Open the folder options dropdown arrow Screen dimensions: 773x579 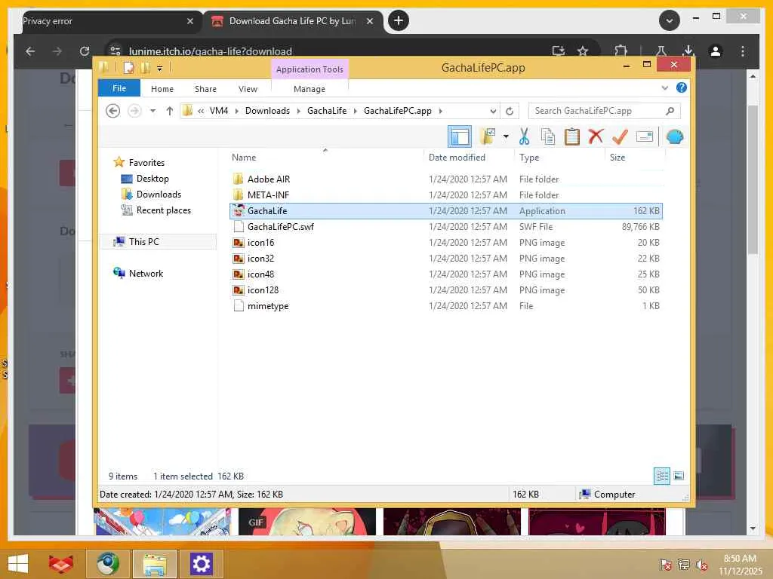tap(506, 136)
